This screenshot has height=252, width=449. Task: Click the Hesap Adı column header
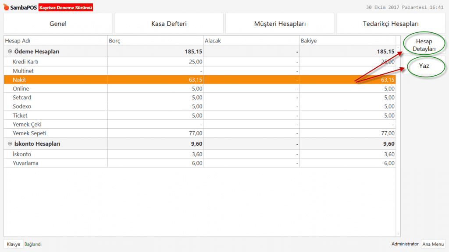coord(56,41)
